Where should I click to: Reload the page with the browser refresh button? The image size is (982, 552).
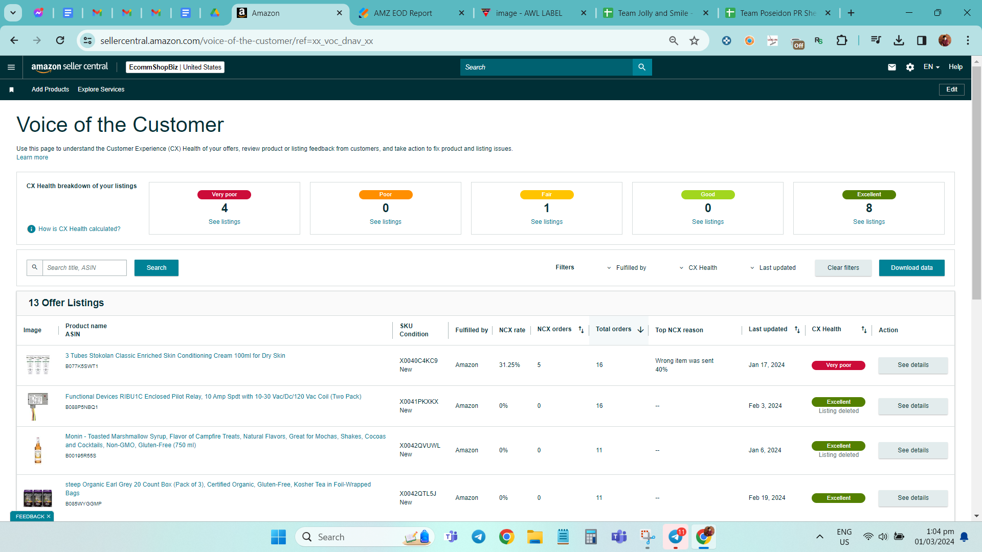(x=60, y=40)
